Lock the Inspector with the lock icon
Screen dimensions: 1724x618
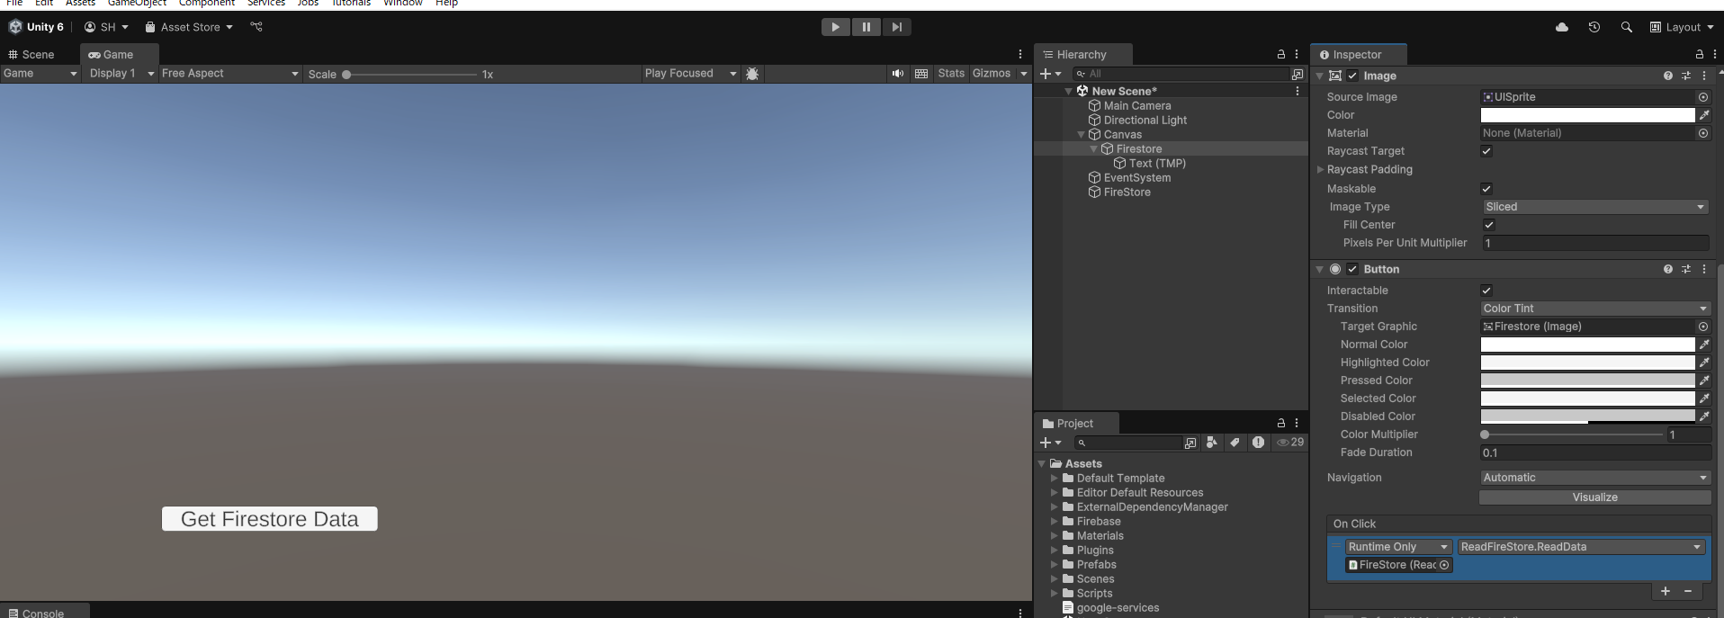point(1700,55)
